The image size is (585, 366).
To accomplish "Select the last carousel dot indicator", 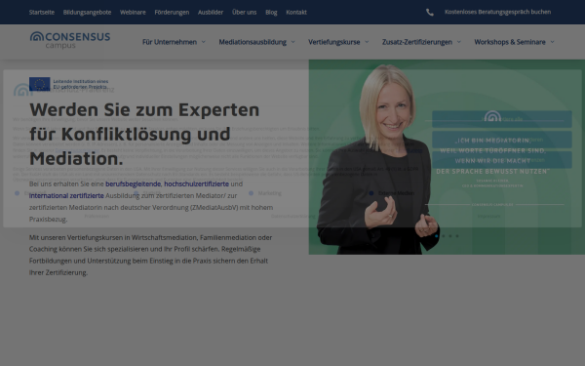I will coord(457,236).
